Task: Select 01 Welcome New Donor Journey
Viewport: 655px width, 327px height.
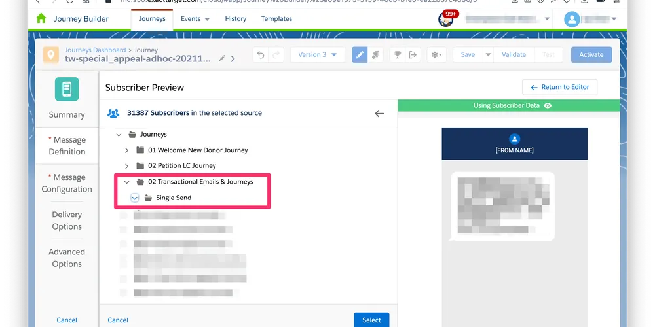Action: point(198,150)
